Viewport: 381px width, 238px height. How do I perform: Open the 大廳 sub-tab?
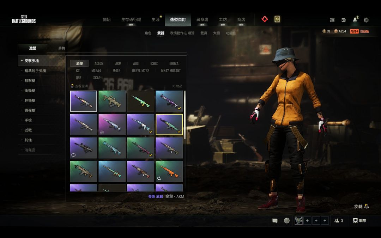coord(216,33)
